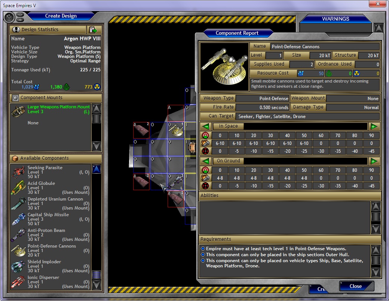Click the On Ground range target icon

205,170
